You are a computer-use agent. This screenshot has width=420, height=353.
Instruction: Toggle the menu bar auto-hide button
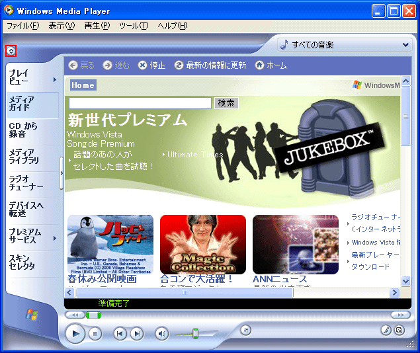point(11,51)
